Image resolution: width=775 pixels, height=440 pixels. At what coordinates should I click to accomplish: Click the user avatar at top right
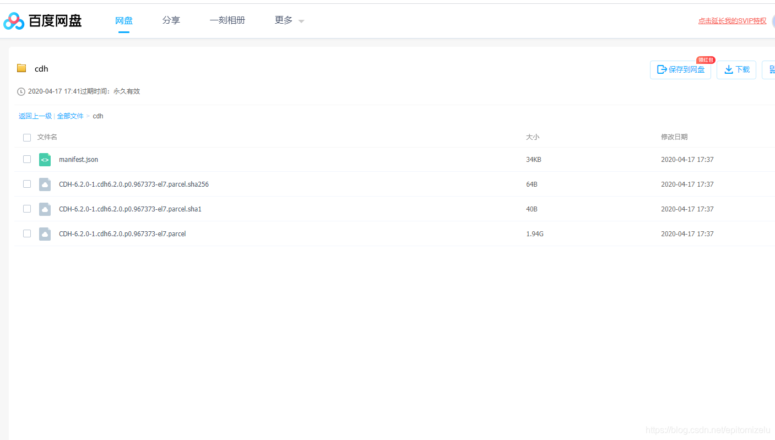tap(773, 21)
